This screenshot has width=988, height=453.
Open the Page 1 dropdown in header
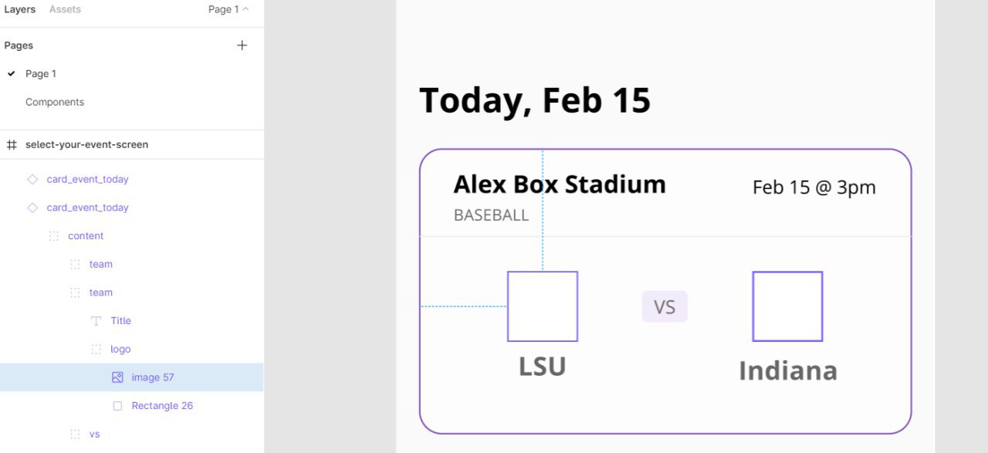point(228,9)
